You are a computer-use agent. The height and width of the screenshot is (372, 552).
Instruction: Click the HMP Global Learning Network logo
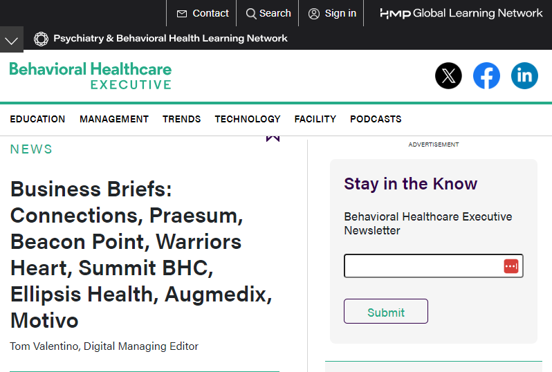point(461,13)
